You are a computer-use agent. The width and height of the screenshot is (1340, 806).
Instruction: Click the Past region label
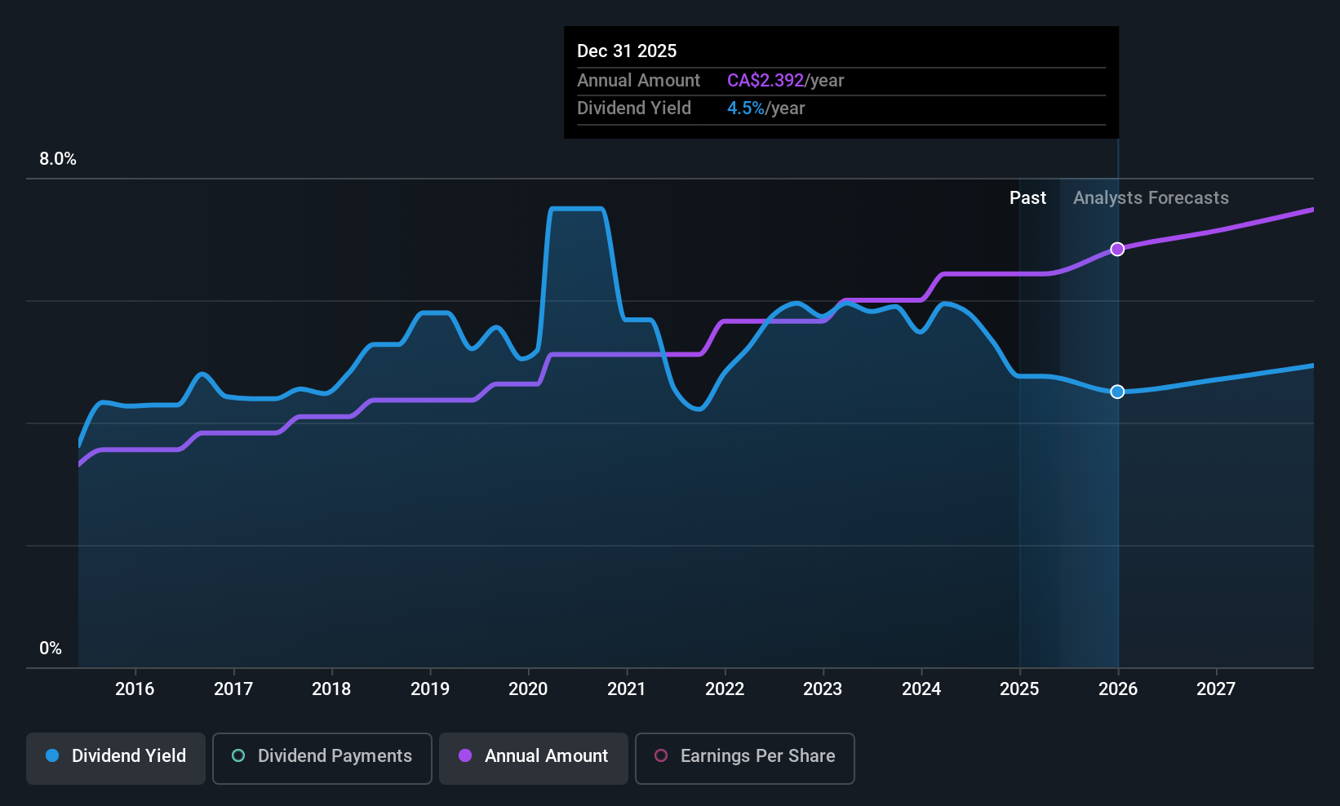(1027, 198)
